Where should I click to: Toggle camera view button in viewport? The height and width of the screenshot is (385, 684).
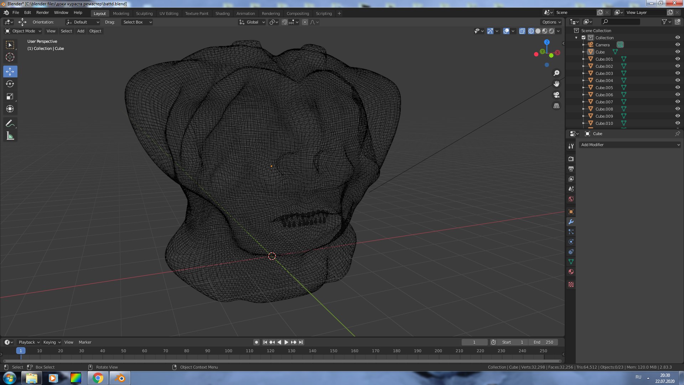(x=556, y=95)
